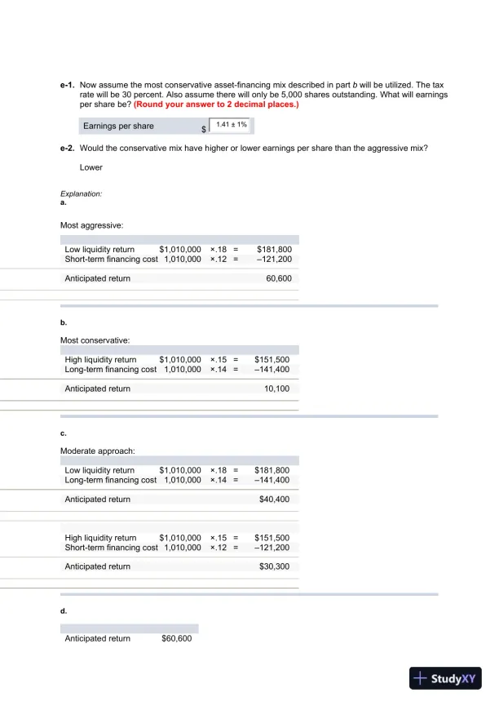Select the 'Most aggressive:' heading
The width and height of the screenshot is (499, 706).
coord(91,224)
